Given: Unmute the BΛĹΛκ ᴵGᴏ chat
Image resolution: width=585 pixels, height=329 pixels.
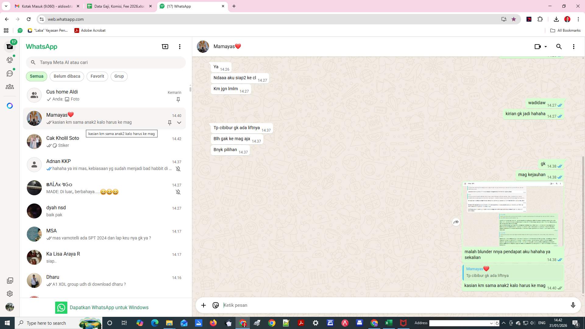Looking at the screenshot, I should click(x=178, y=192).
